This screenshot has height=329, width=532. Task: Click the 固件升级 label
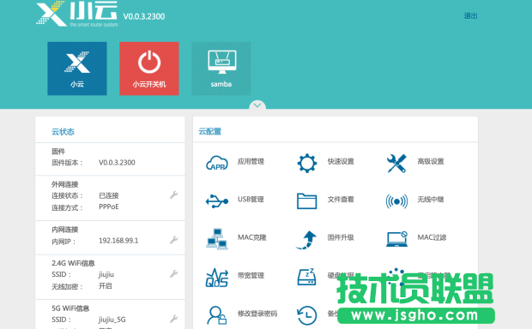(341, 237)
